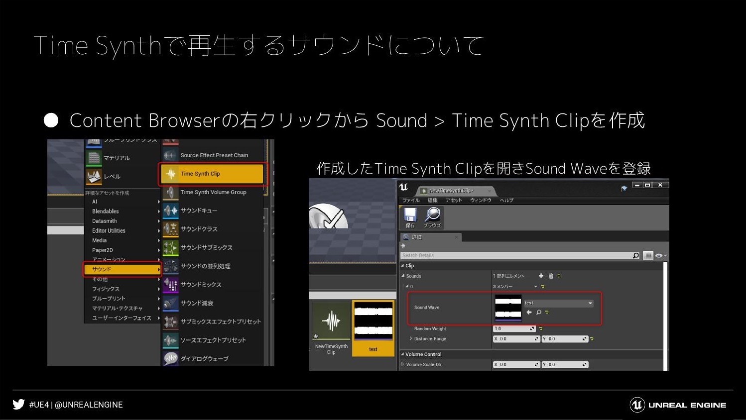The image size is (746, 420).
Task: Click the search magnifier in Search Details
Action: coord(636,255)
